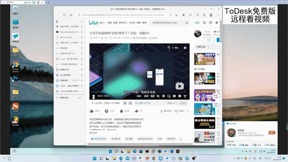The image size is (288, 162).
Task: Play the video with play button
Action: coord(94,96)
